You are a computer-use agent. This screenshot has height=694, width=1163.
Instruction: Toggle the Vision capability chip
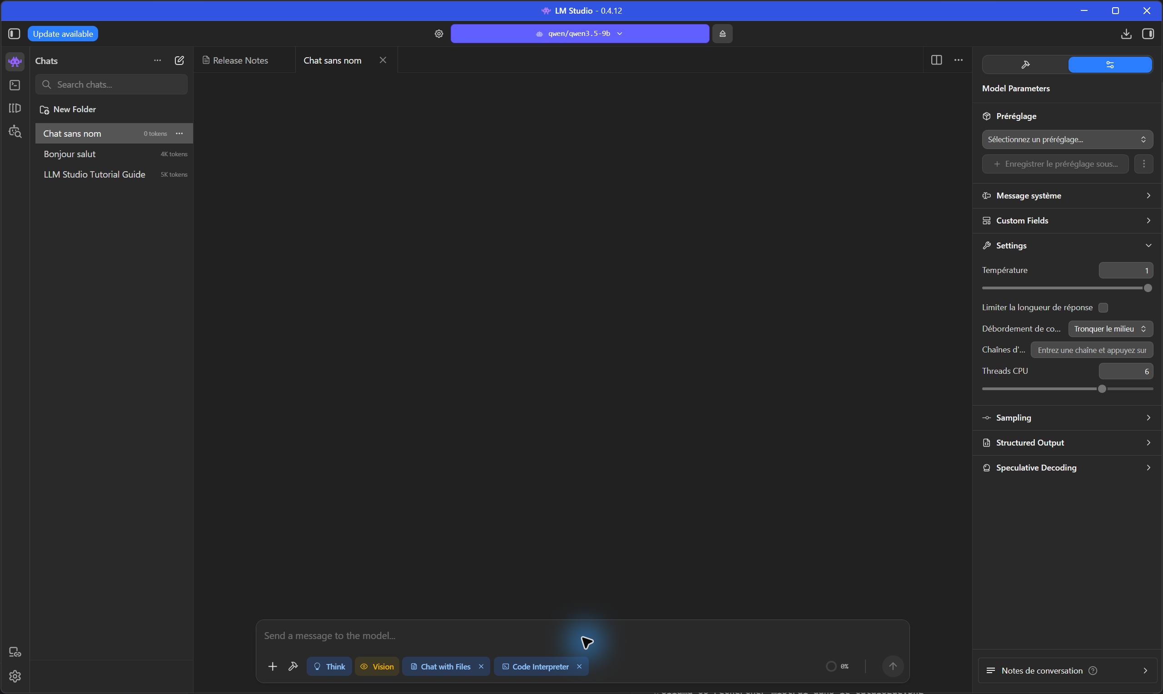click(x=377, y=666)
